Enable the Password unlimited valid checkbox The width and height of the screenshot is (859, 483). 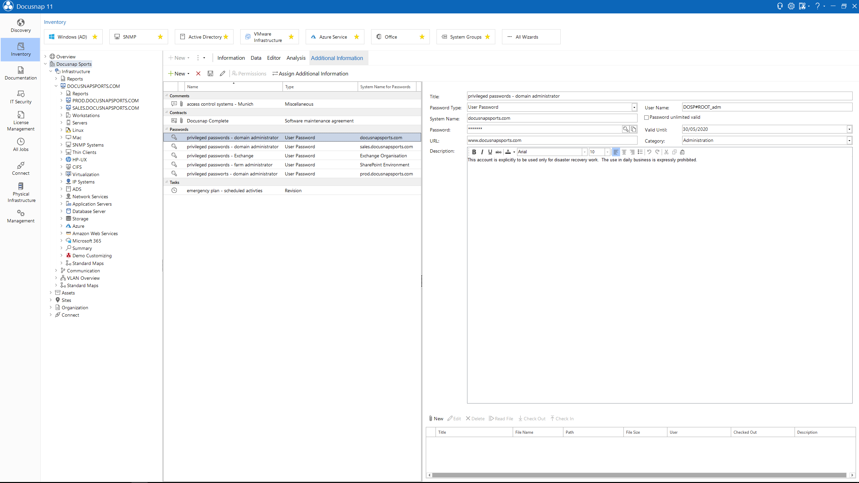click(x=646, y=117)
